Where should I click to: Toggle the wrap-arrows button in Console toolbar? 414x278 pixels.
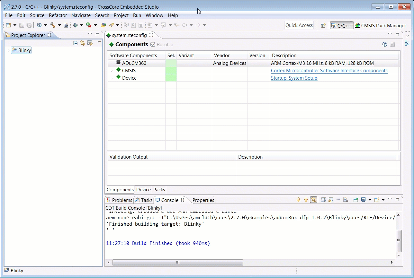(x=314, y=200)
